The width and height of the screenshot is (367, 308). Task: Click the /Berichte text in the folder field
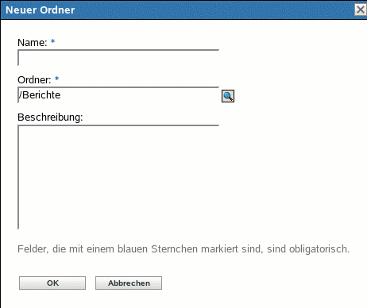40,95
